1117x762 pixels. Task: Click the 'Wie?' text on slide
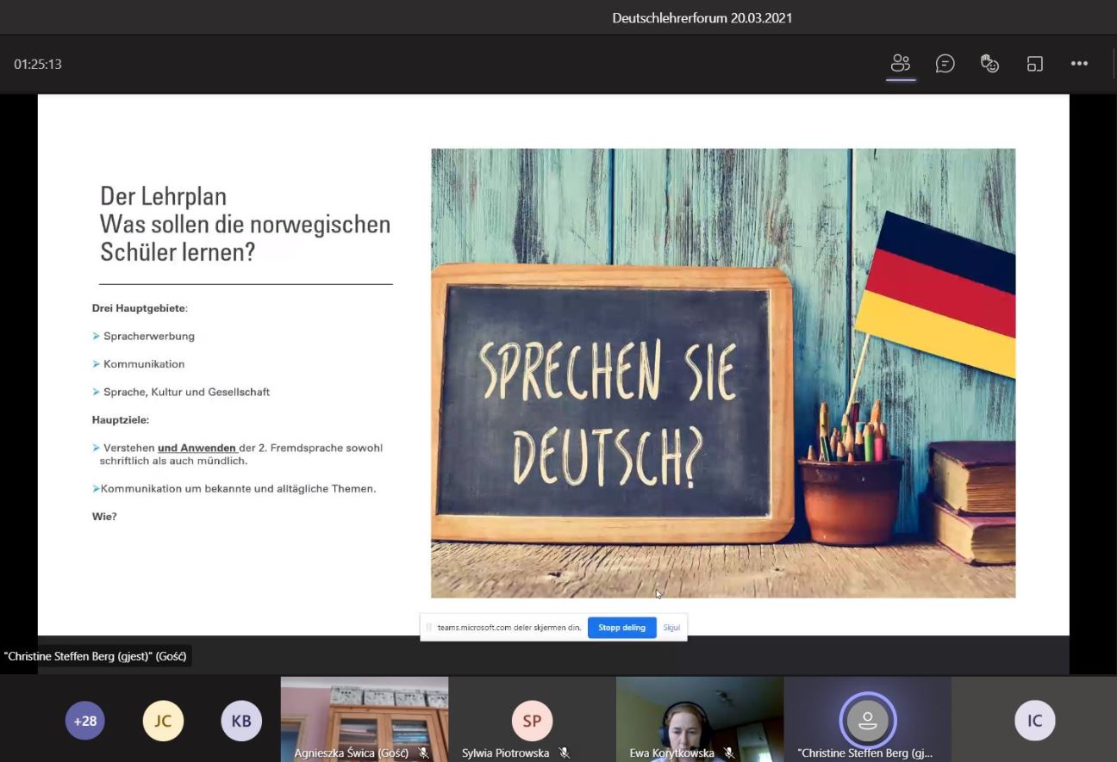click(104, 517)
